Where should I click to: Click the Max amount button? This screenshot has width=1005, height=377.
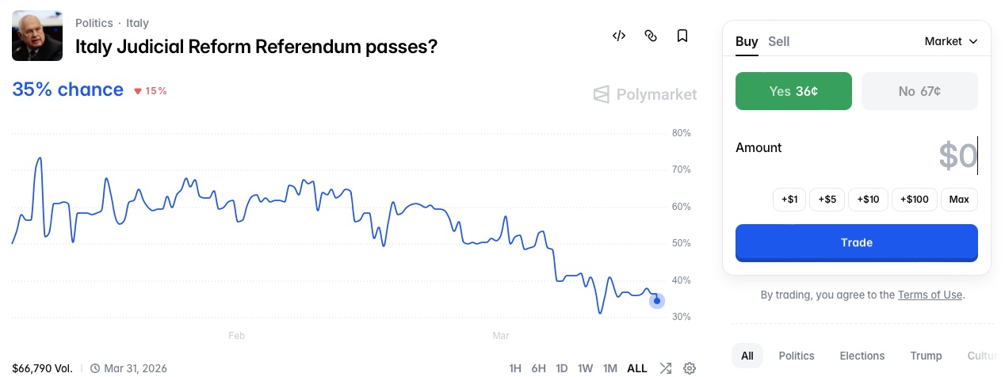(959, 200)
